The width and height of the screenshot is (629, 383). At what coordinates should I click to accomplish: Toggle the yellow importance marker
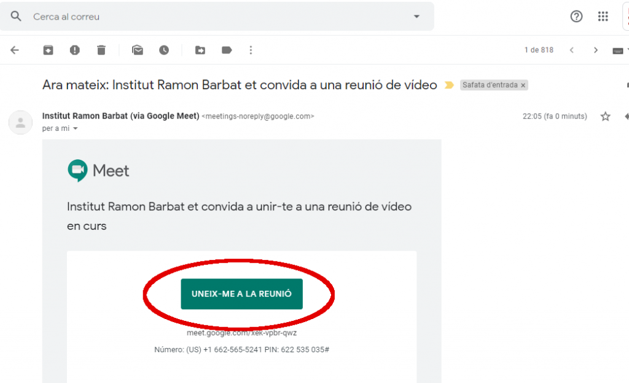(449, 85)
